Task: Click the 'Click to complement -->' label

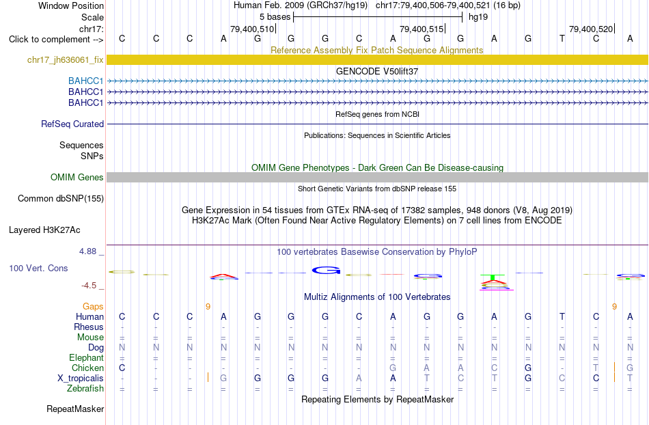Action: 56,40
